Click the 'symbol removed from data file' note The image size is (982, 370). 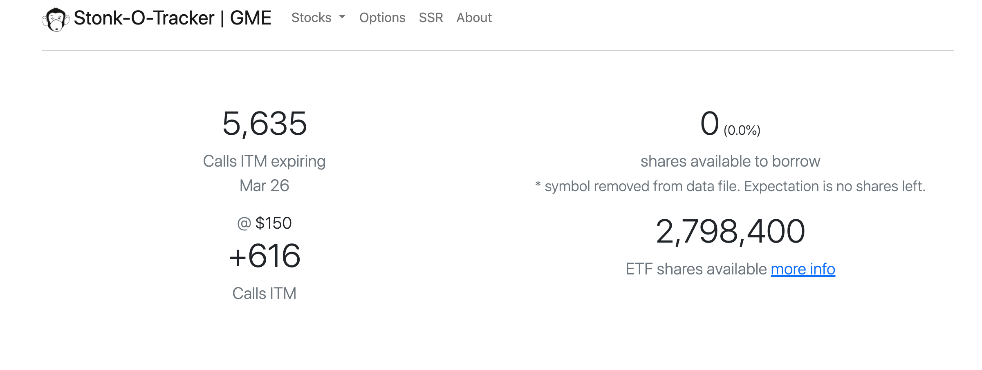point(730,186)
